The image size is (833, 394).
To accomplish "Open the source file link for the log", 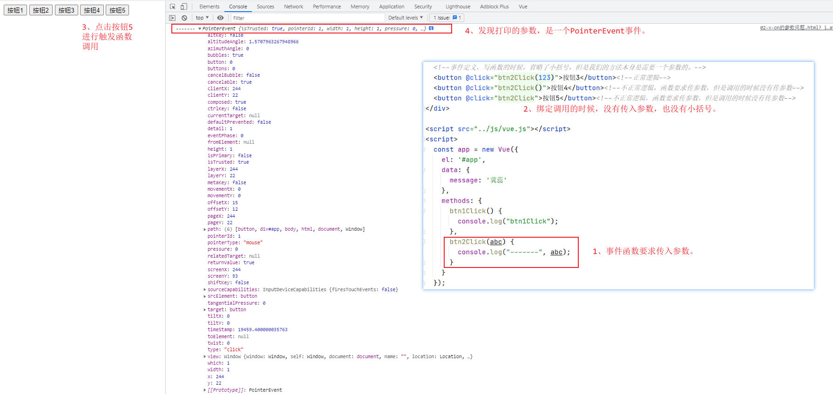I will pos(796,28).
